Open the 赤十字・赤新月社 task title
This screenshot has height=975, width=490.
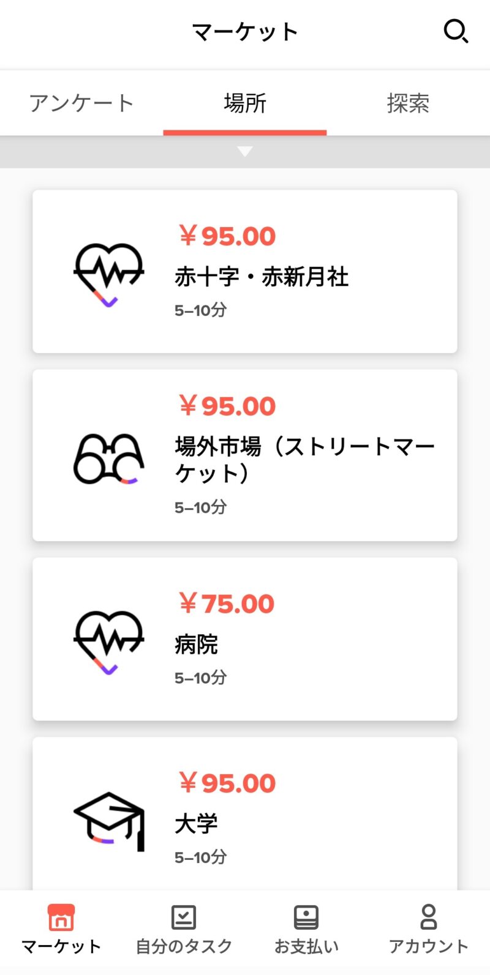[x=262, y=277]
